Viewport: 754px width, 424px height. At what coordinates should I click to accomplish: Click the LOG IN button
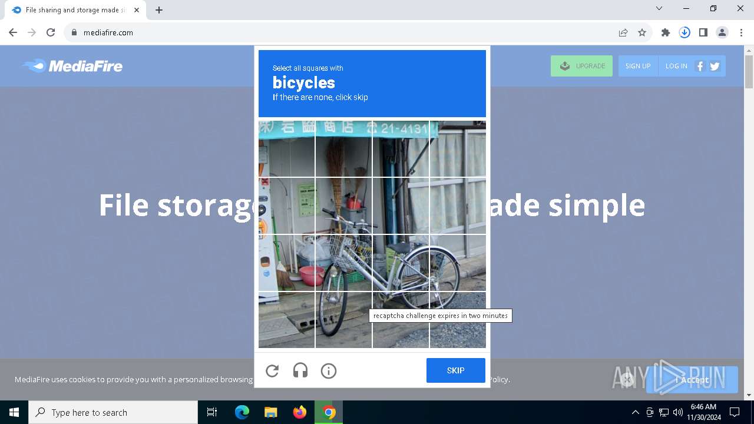pyautogui.click(x=676, y=66)
